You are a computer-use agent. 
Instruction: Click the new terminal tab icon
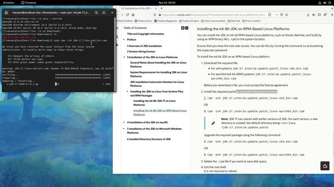[6, 12]
